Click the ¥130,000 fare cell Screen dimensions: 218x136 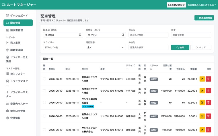coord(166,91)
